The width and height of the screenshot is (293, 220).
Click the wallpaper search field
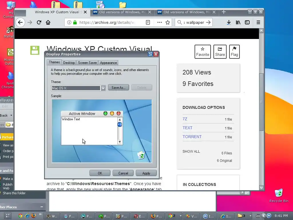(x=194, y=22)
